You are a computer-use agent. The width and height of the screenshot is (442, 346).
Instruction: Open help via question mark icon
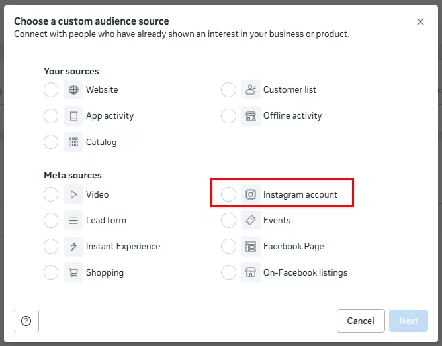point(26,321)
